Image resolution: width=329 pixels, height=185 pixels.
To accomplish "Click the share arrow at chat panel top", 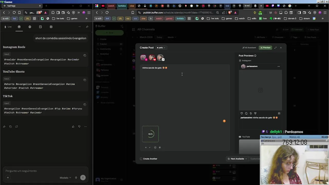I will point(87,27).
